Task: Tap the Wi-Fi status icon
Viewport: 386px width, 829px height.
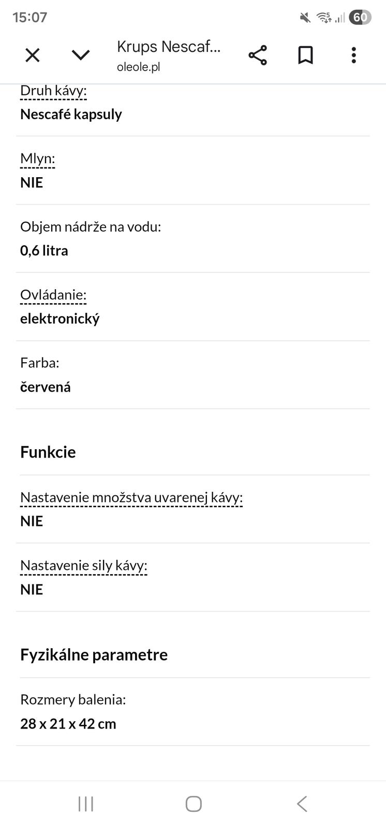Action: point(324,18)
